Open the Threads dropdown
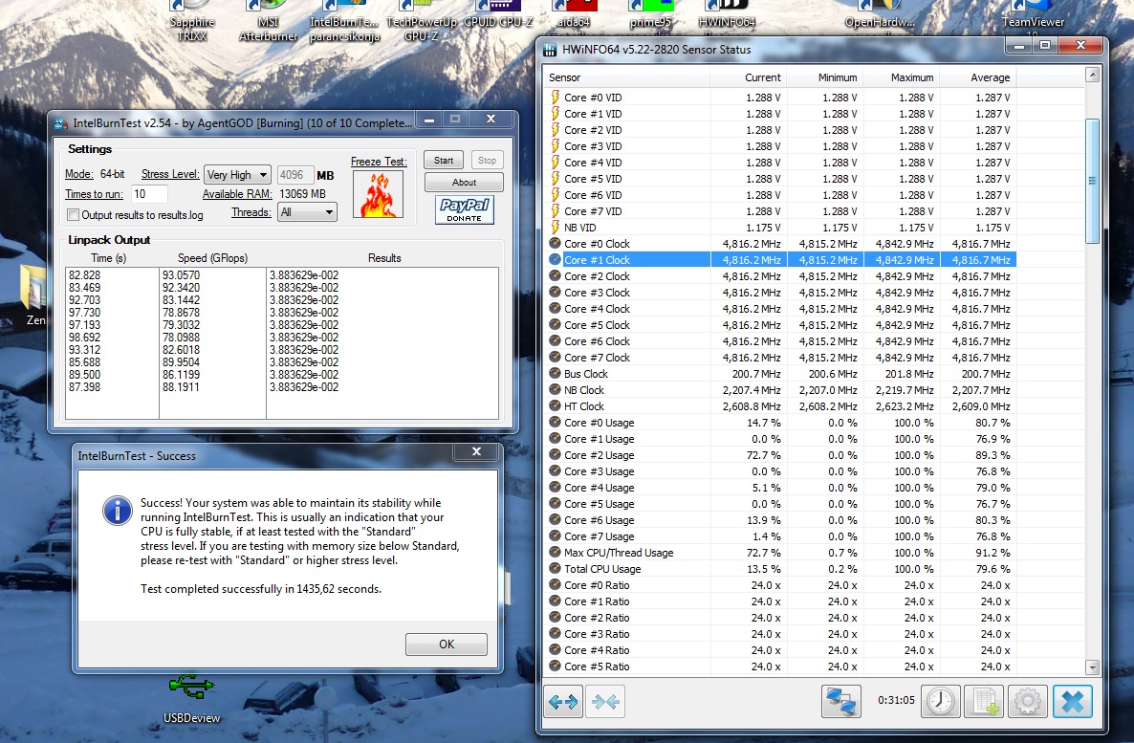Image resolution: width=1134 pixels, height=743 pixels. [307, 212]
